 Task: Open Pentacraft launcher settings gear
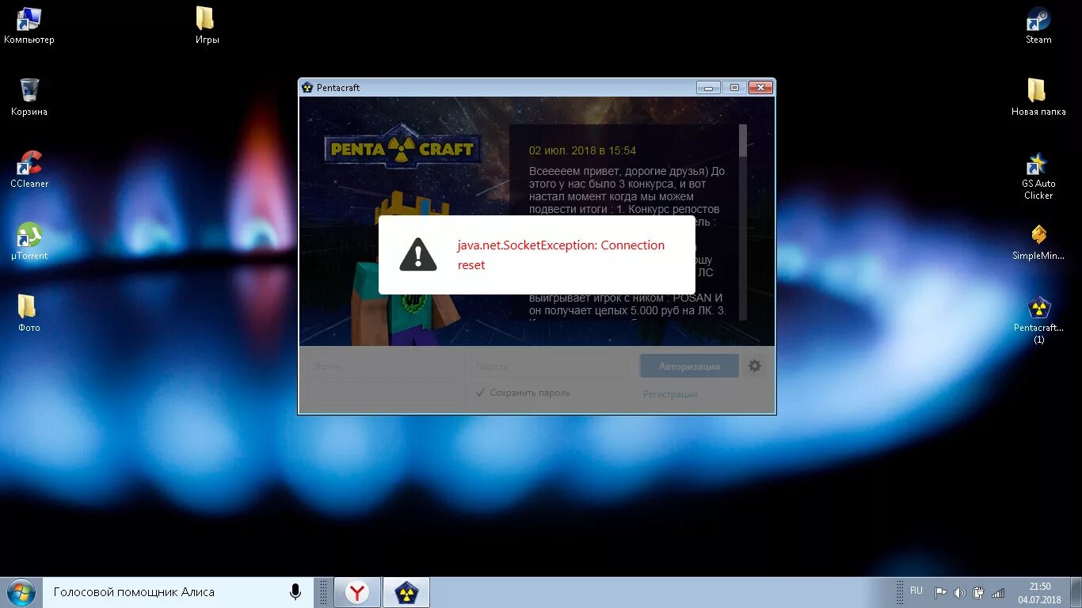[x=754, y=366]
